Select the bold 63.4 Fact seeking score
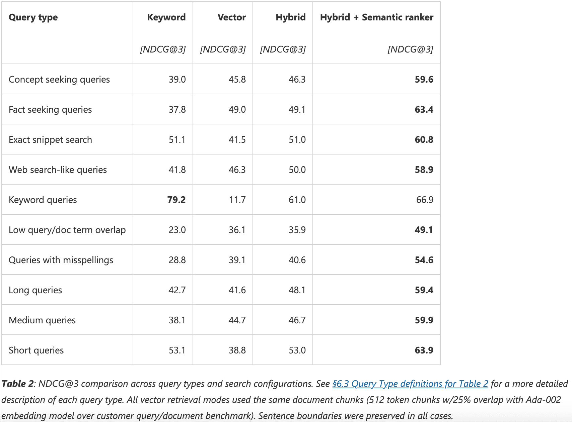Screen dimensions: 572x422 click(424, 110)
